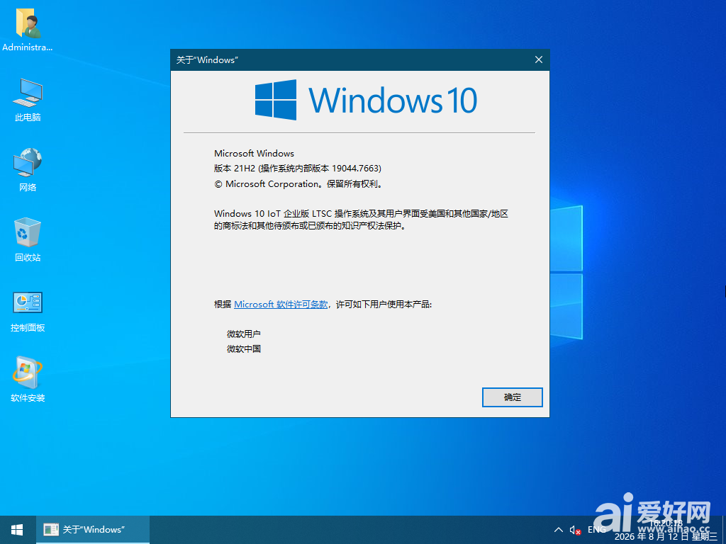Click the Microsoft Windows heading text

pyautogui.click(x=254, y=153)
